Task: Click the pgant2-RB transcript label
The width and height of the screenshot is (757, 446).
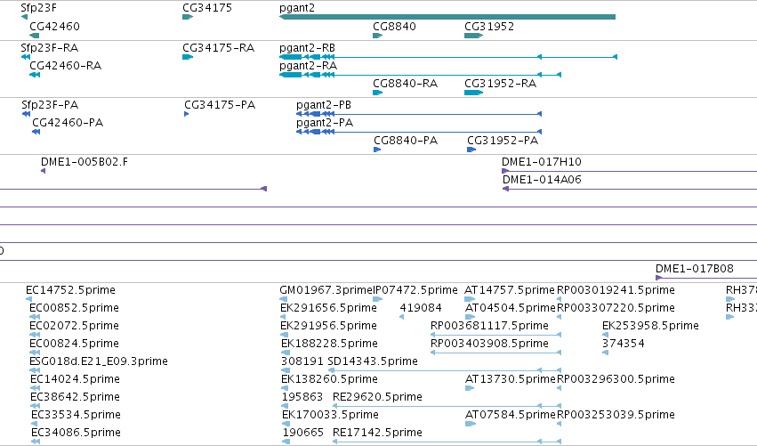Action: click(x=307, y=48)
